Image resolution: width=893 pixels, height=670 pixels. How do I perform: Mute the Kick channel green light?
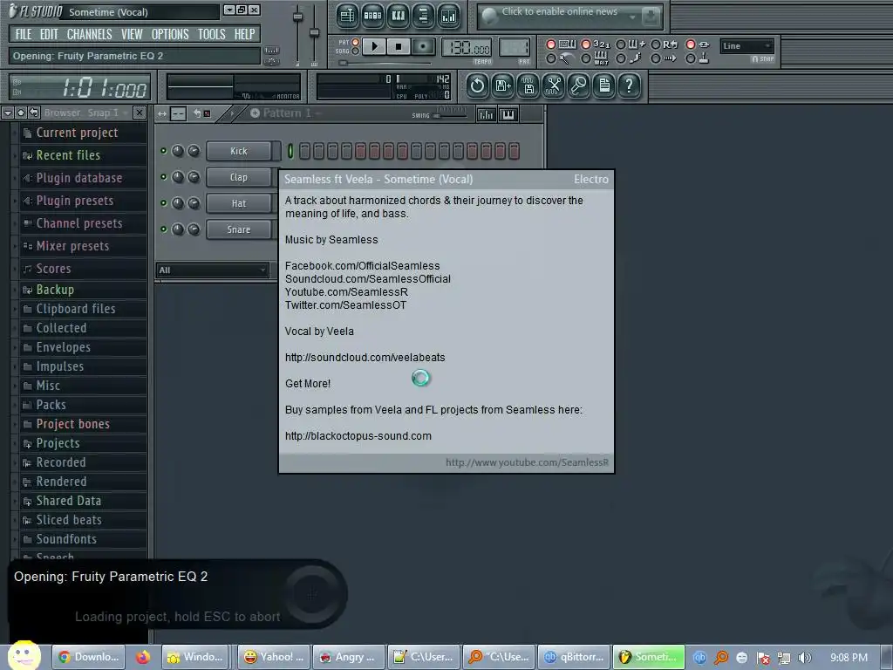(163, 151)
